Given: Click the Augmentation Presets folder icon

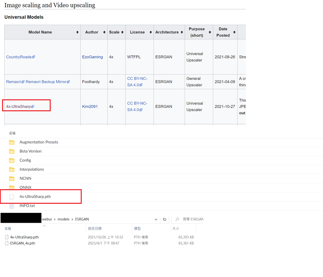Looking at the screenshot, I should (12, 142).
